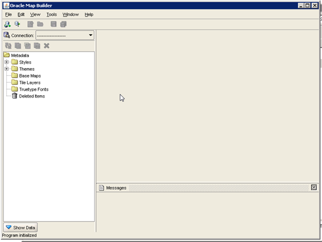Screen dimensions: 322x242
Task: Expand the Styles tree node
Action: pos(7,62)
